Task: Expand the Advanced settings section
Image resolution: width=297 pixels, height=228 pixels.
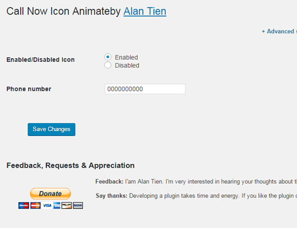Action: point(279,31)
